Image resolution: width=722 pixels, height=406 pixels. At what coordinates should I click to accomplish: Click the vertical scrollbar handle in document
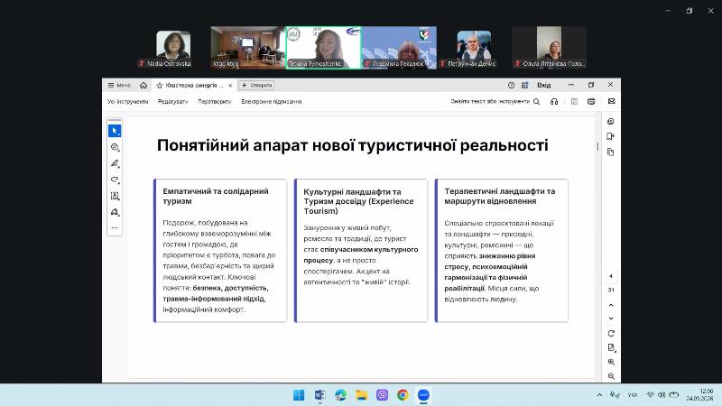pyautogui.click(x=597, y=146)
